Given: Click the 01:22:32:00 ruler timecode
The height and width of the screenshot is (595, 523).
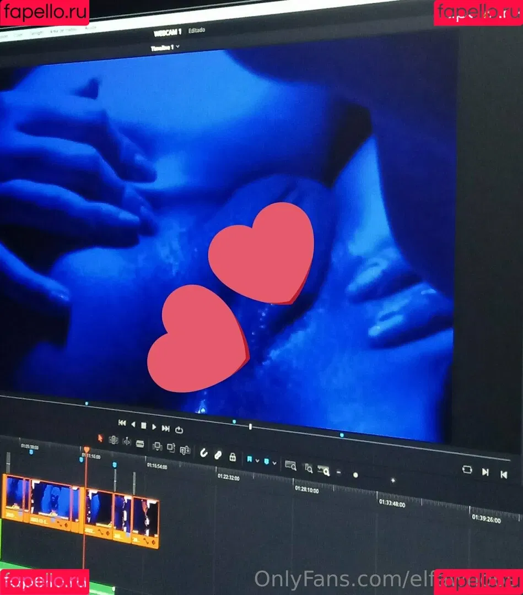Looking at the screenshot, I should pyautogui.click(x=229, y=477).
